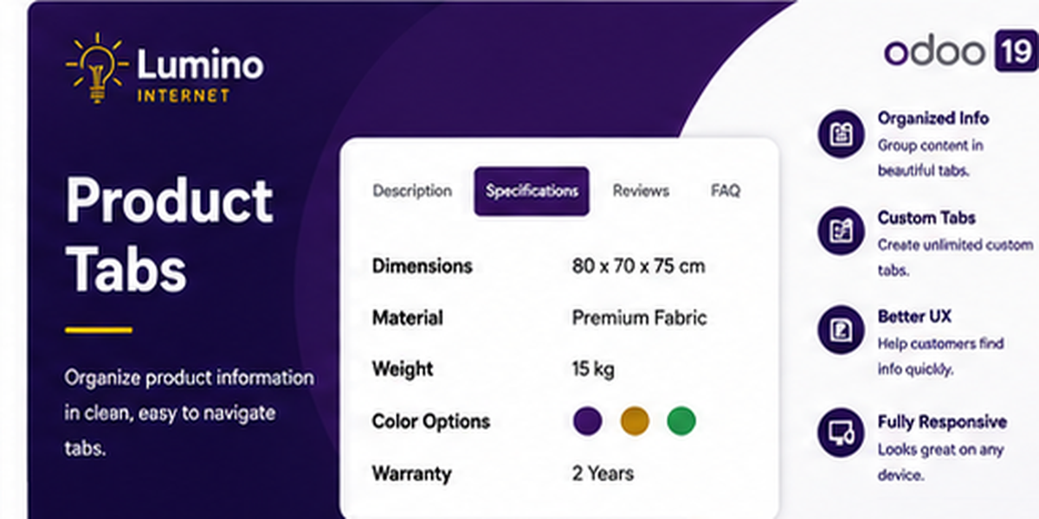This screenshot has width=1039, height=519.
Task: Open the FAQ tab
Action: [x=726, y=191]
